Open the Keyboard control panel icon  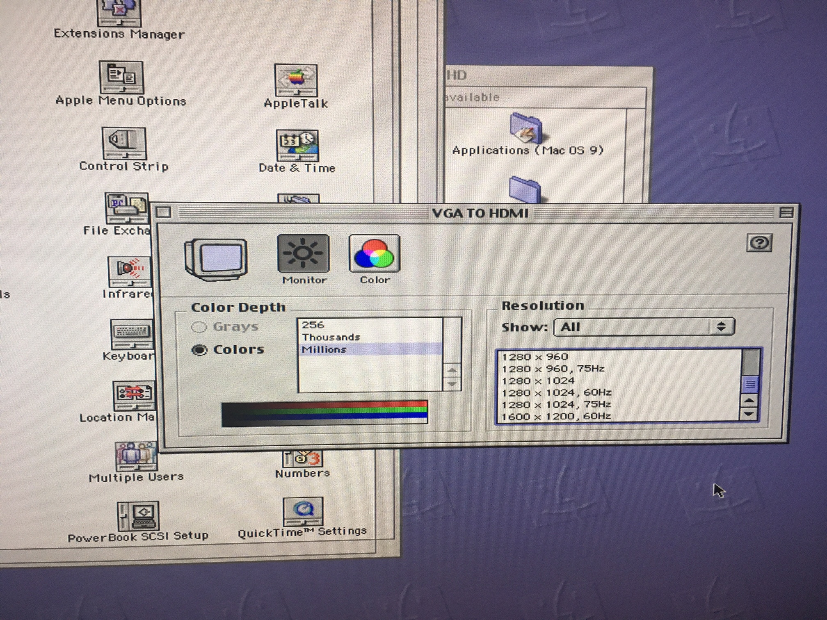pyautogui.click(x=132, y=335)
